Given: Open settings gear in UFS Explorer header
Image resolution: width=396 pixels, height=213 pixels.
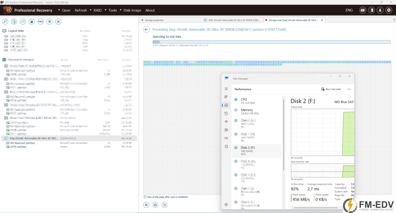Looking at the screenshot, I should tap(389, 10).
